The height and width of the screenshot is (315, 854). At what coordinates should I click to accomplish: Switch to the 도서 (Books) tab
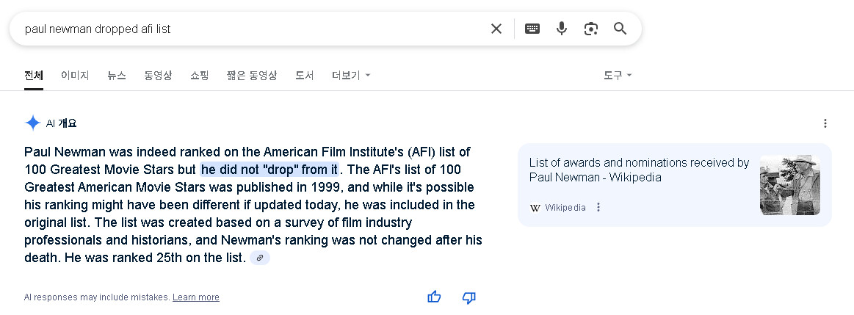(305, 75)
